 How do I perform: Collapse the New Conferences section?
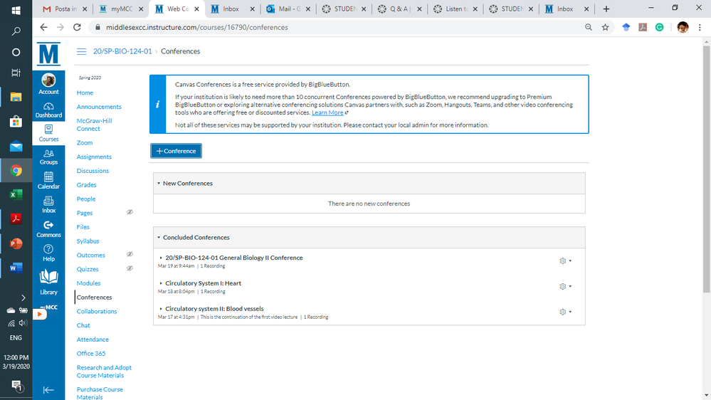(159, 184)
